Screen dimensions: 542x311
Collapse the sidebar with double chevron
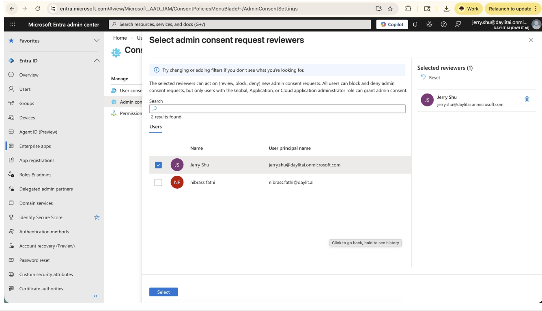96,296
